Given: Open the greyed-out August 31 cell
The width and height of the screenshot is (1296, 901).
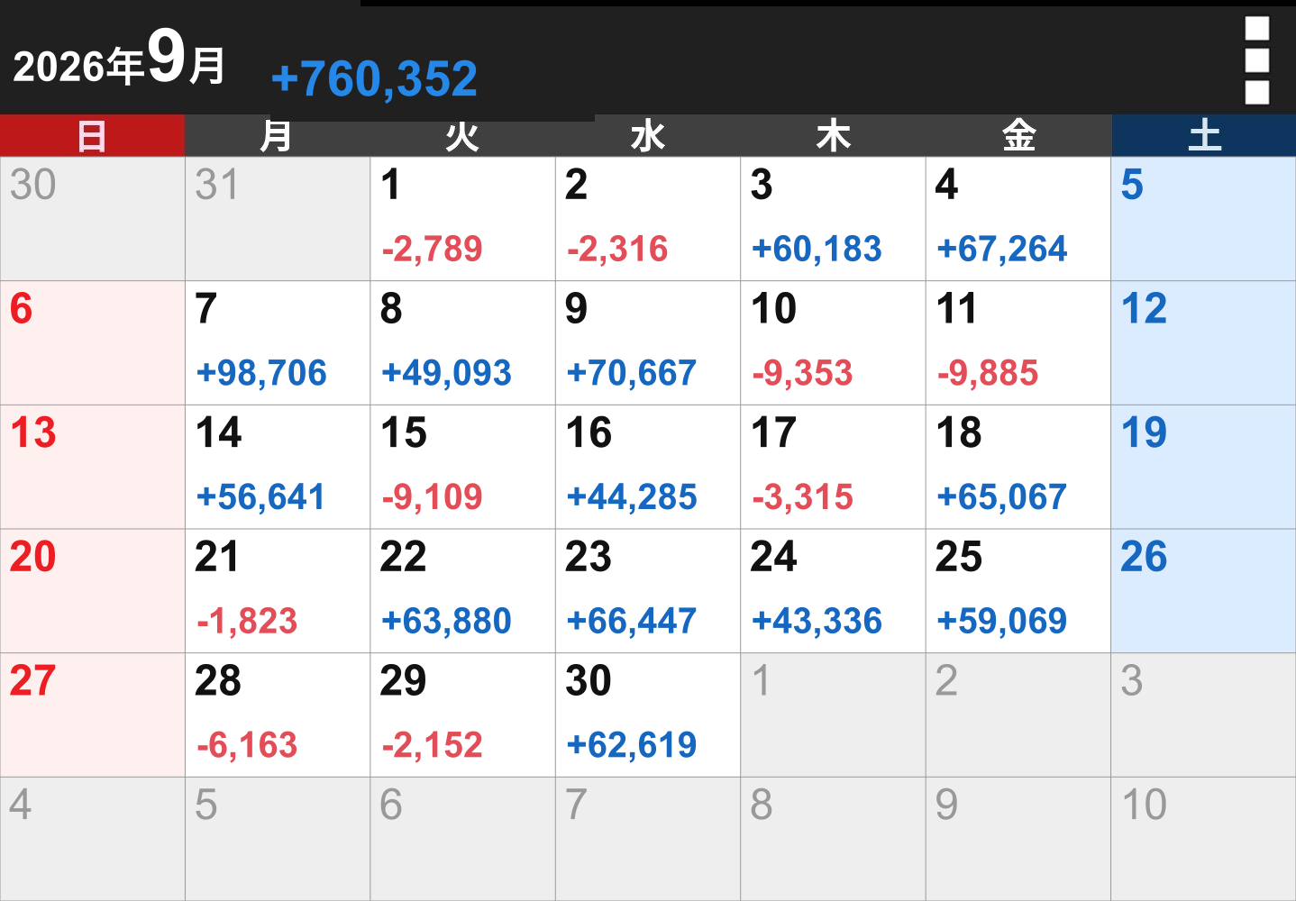Looking at the screenshot, I should (278, 219).
